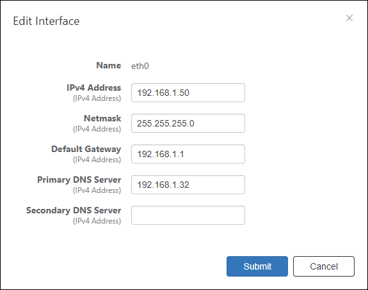The image size is (368, 290).
Task: Click the bold Netmask label
Action: pyautogui.click(x=102, y=118)
